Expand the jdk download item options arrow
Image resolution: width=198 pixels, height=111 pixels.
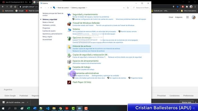click(x=28, y=102)
